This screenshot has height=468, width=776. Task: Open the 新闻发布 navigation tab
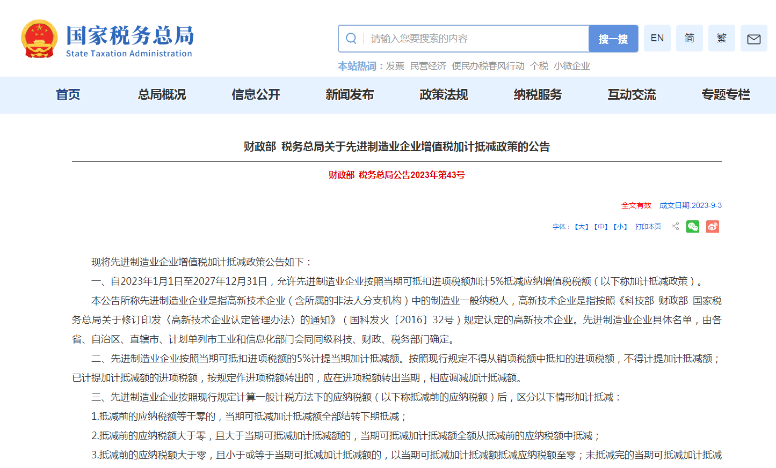(x=350, y=95)
